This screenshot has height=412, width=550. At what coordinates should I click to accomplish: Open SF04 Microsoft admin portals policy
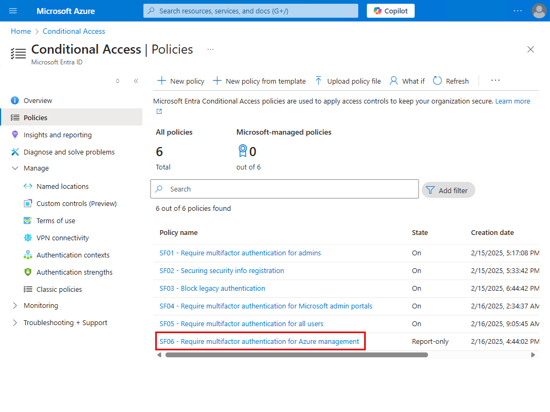pyautogui.click(x=266, y=306)
